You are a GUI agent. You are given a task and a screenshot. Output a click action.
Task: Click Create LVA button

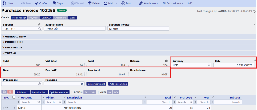tap(93, 92)
